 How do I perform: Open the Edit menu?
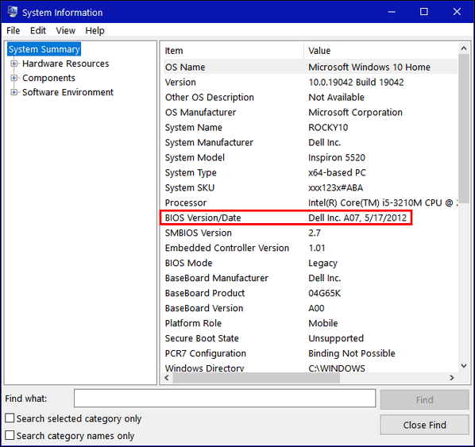(38, 31)
